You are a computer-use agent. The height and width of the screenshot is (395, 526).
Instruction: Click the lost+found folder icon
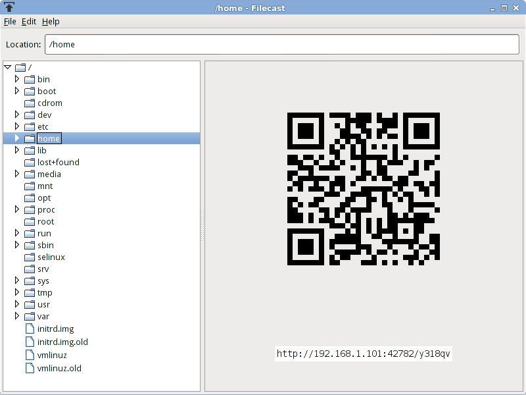30,162
